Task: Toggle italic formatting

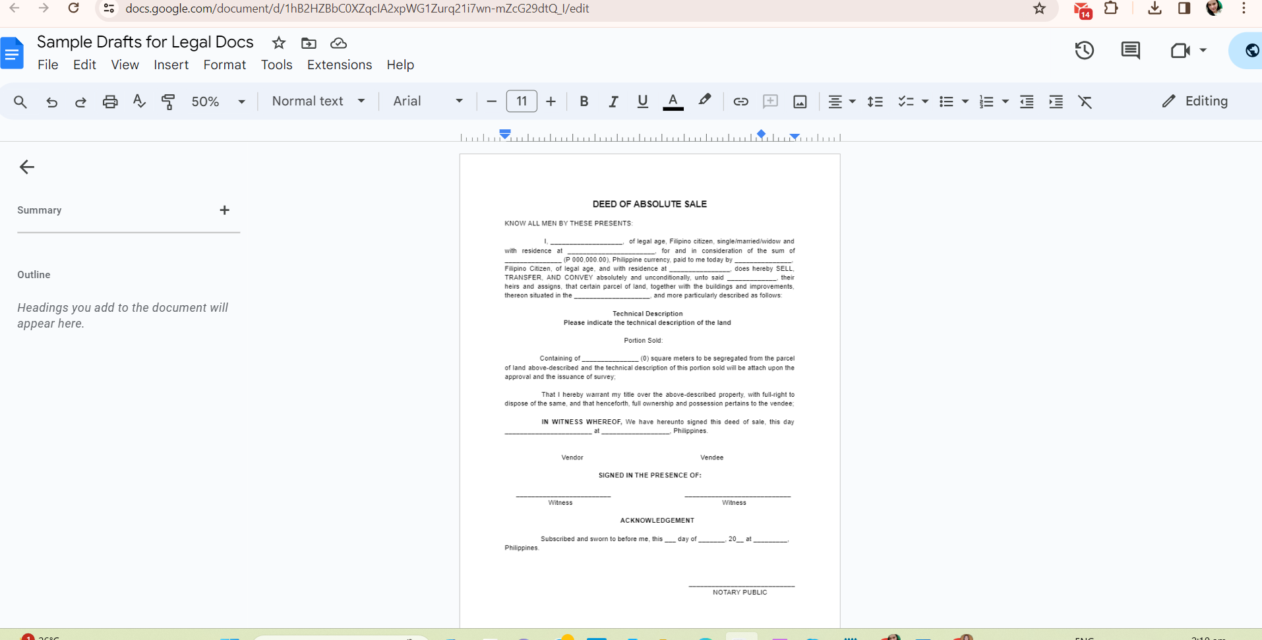Action: point(613,102)
